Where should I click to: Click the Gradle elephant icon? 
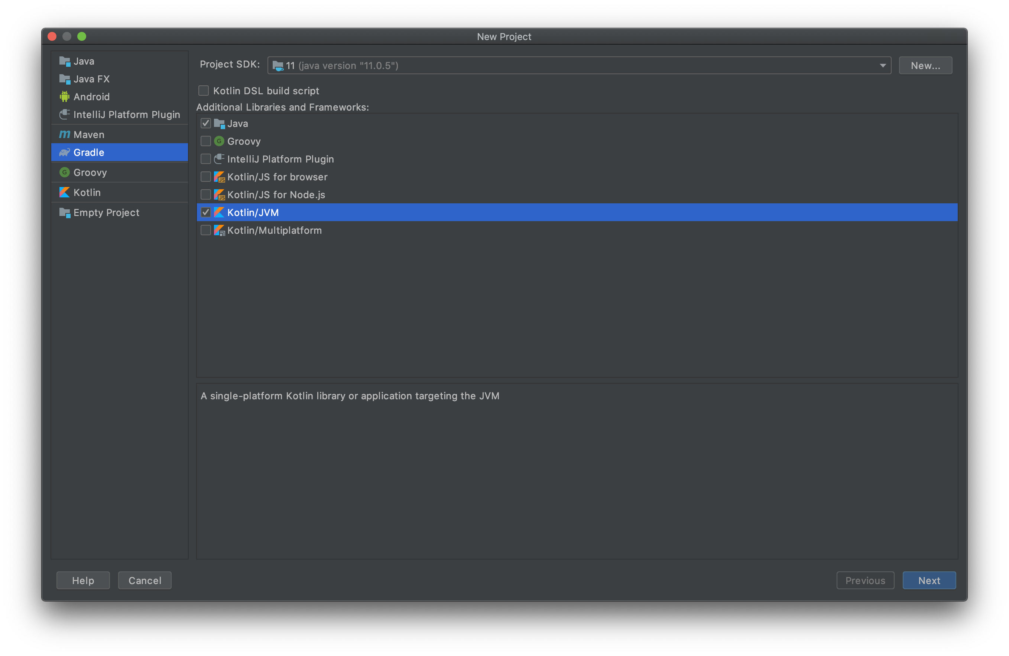[64, 152]
